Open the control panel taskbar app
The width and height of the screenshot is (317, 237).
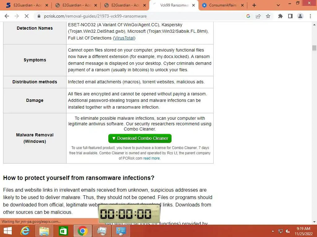pyautogui.click(x=121, y=231)
